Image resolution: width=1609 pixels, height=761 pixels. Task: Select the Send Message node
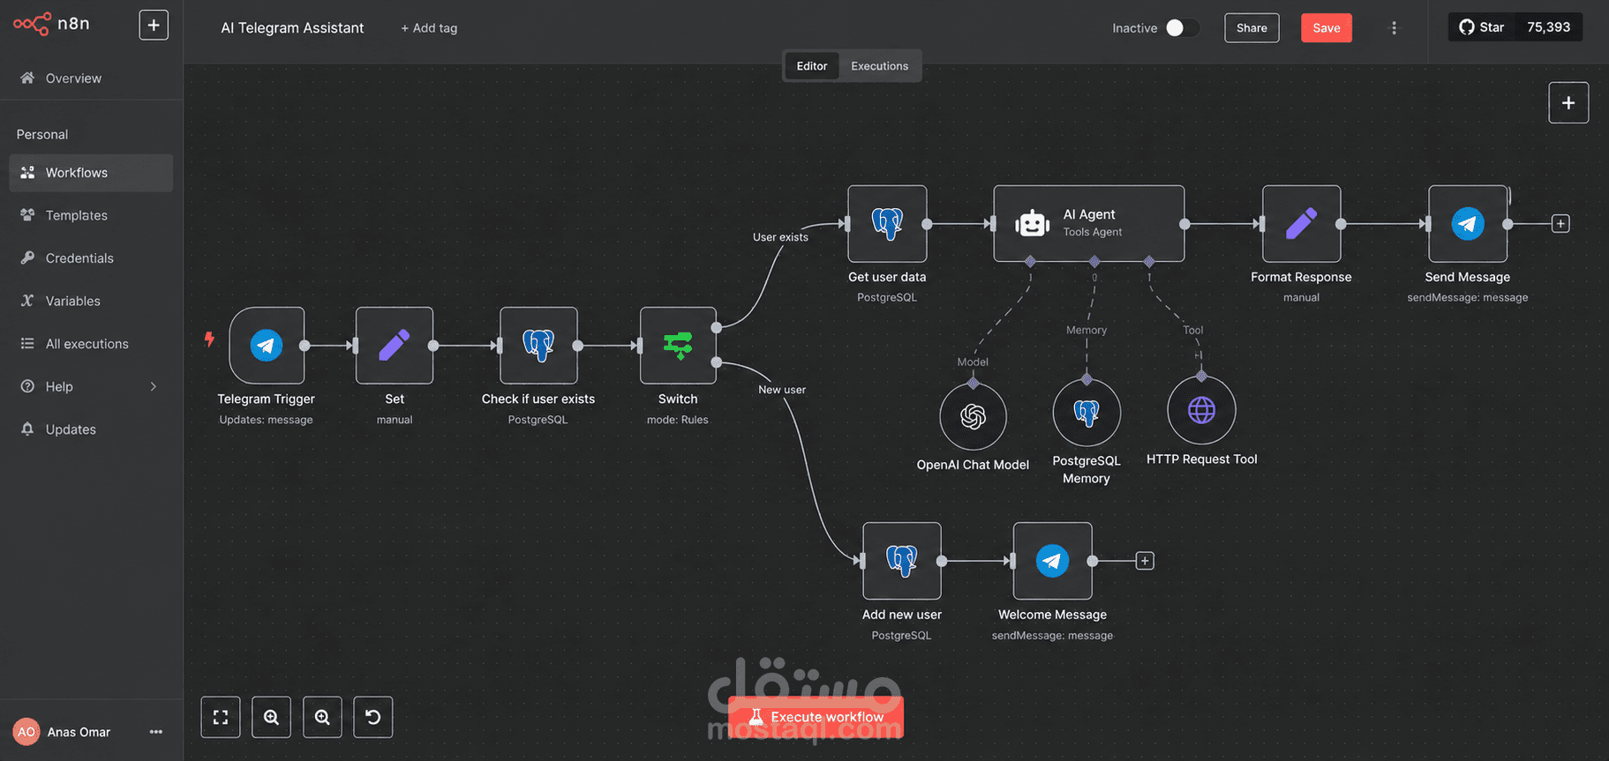pos(1468,223)
